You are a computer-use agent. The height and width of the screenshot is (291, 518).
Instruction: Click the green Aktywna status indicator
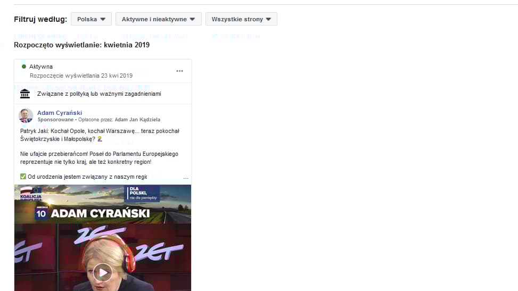(24, 66)
